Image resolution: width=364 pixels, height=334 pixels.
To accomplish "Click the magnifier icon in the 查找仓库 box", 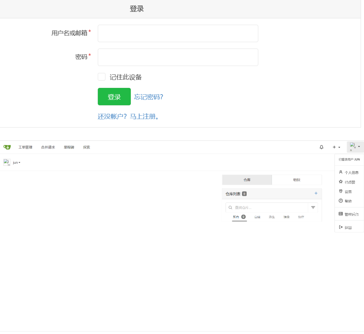I will pos(230,207).
